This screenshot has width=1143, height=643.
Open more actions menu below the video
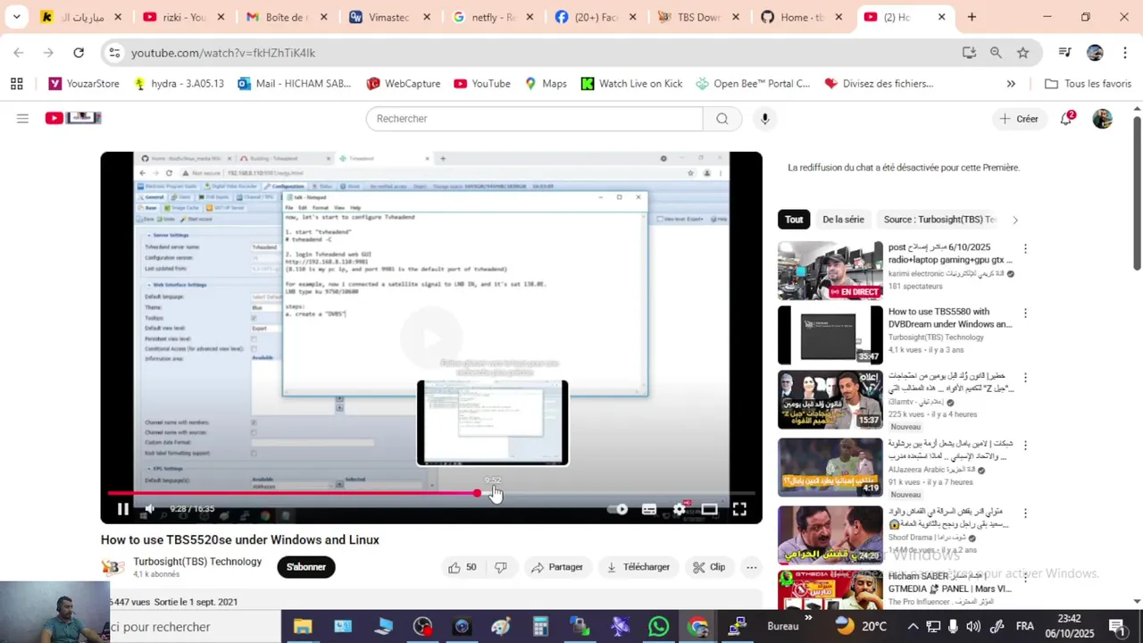pyautogui.click(x=752, y=567)
